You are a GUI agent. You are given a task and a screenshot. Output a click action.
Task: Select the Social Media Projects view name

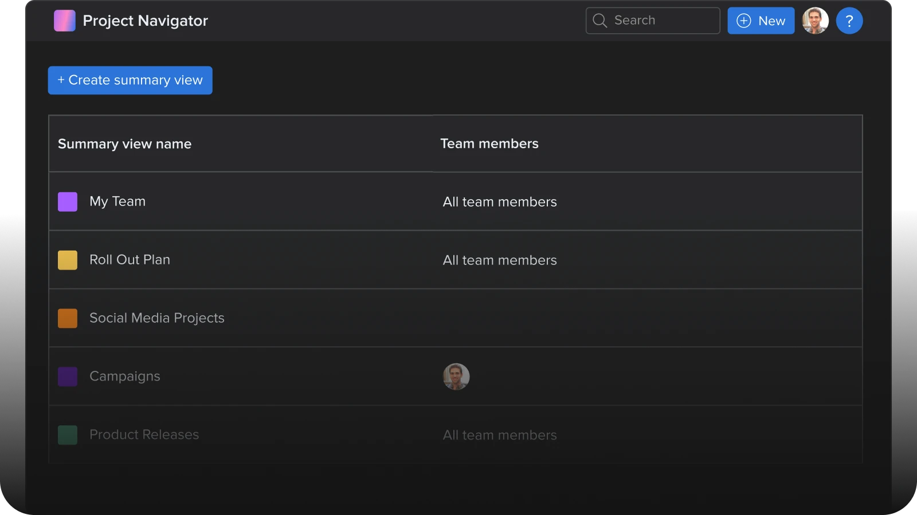click(x=156, y=318)
